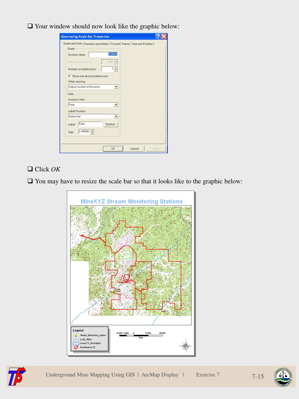
Task: Click the Number of subdivisions stepper arrows
Action: [116, 69]
